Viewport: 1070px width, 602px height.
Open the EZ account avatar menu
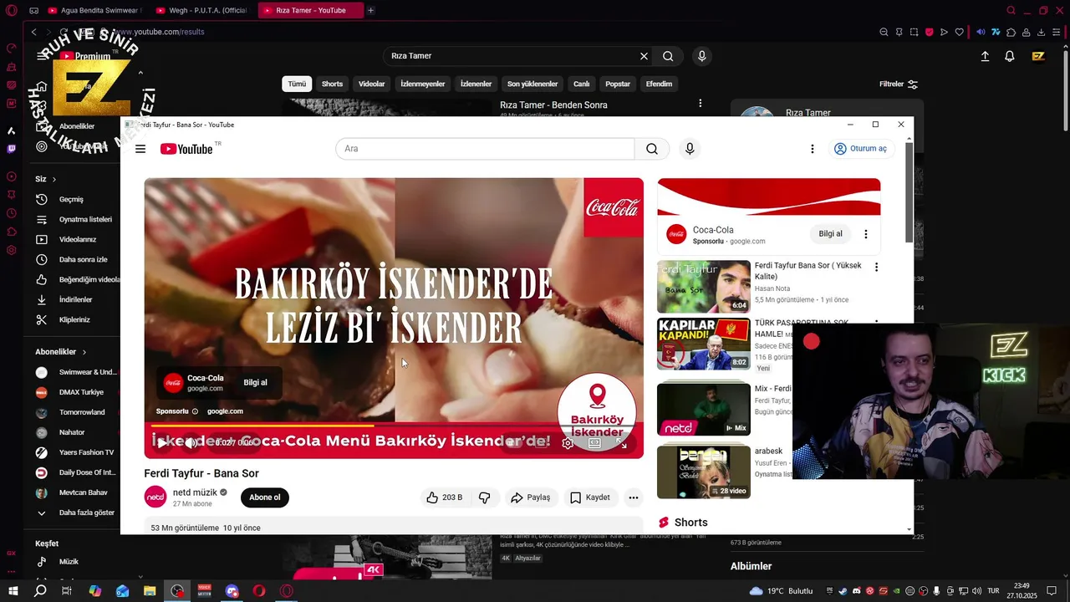click(x=1038, y=56)
